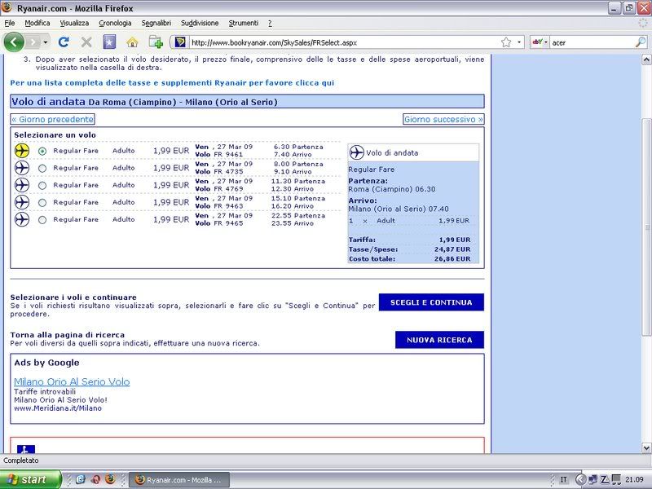Click the Costo totale 26,86 EUR value

tap(452, 258)
